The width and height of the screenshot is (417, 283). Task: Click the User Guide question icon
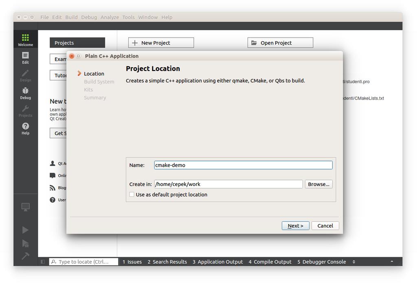point(53,200)
